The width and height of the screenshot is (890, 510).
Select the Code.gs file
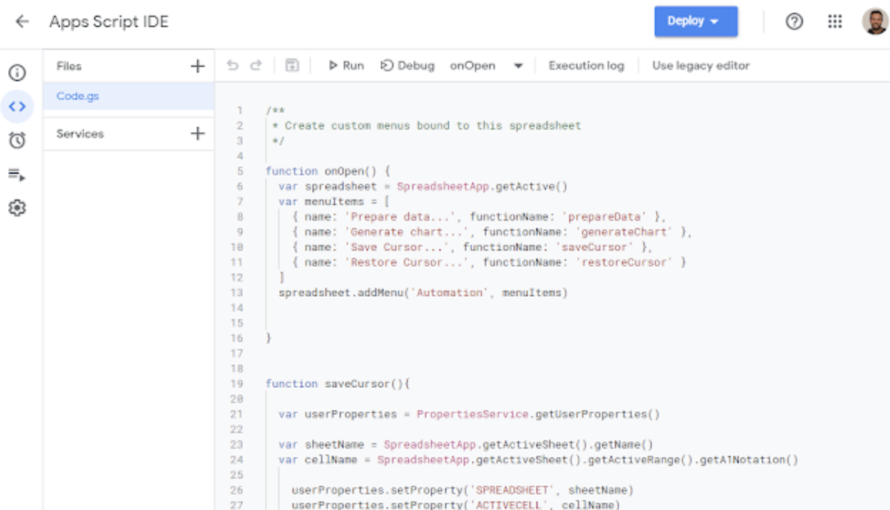[128, 96]
